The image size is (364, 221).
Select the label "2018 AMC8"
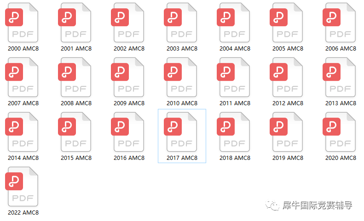pos(235,158)
